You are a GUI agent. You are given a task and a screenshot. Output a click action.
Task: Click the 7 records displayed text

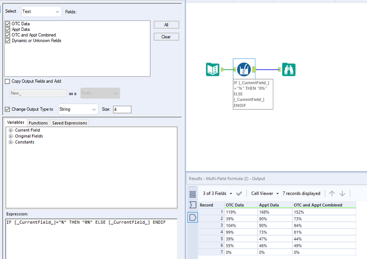pos(301,194)
